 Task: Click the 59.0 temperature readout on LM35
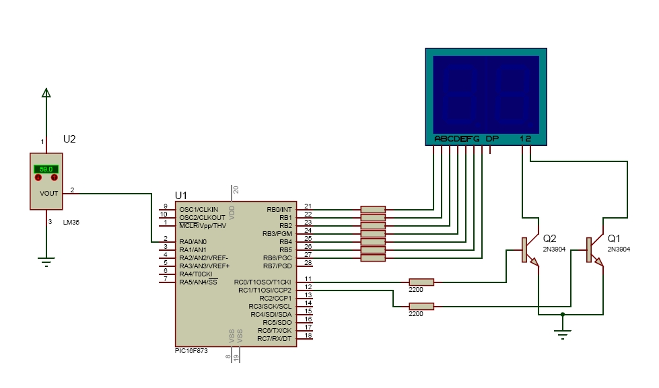[x=46, y=169]
